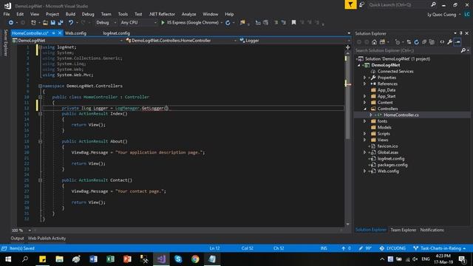Toggle Show All Files in Solution Explorer

pos(432,42)
